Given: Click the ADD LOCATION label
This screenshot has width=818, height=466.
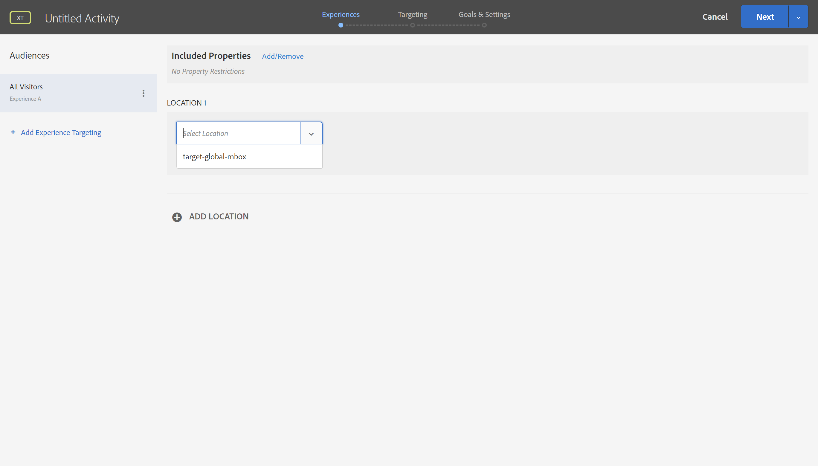Looking at the screenshot, I should pyautogui.click(x=219, y=217).
